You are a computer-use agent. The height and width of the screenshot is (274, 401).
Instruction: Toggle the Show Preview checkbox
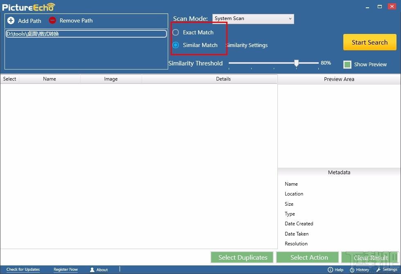tap(347, 65)
